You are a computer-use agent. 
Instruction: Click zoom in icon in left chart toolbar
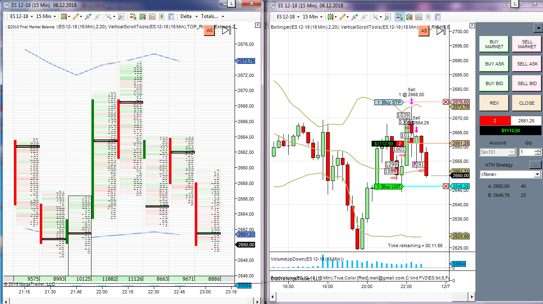(x=88, y=16)
